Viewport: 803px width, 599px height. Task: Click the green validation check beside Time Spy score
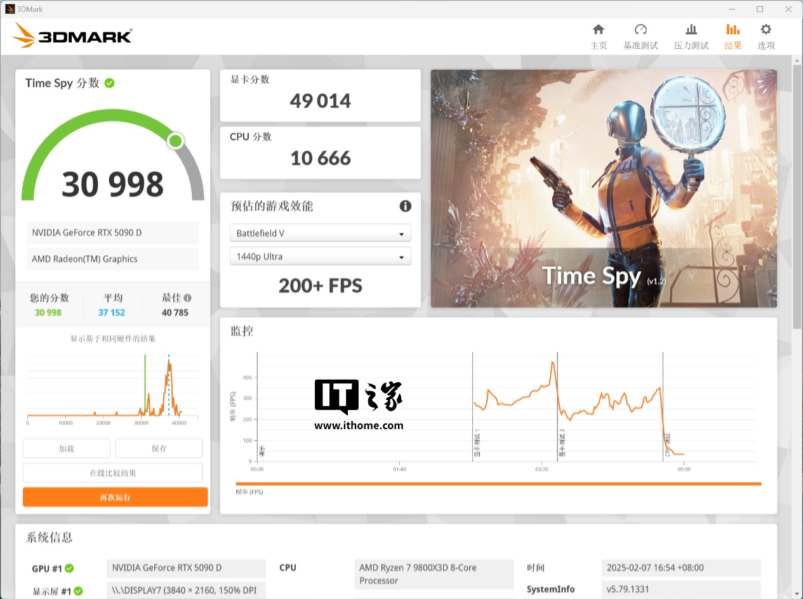[x=109, y=83]
